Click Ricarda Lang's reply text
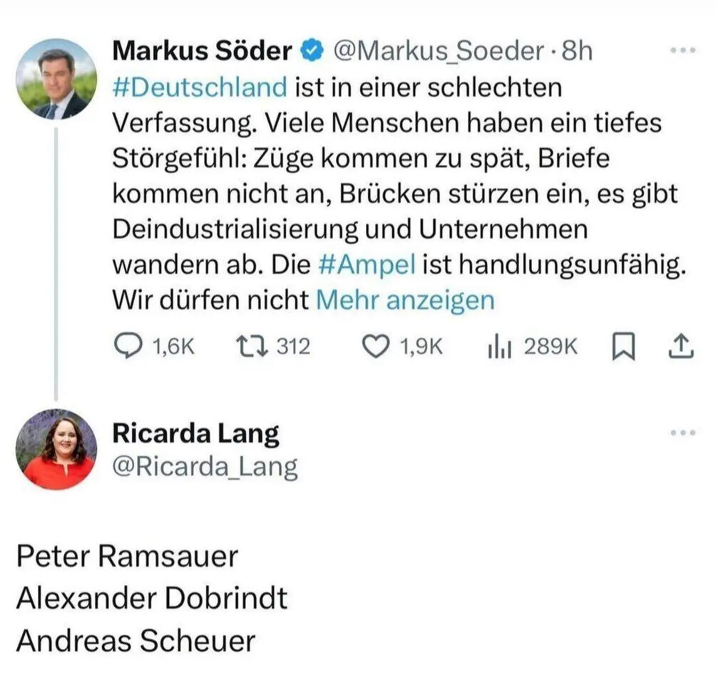This screenshot has width=716, height=684. 152,598
